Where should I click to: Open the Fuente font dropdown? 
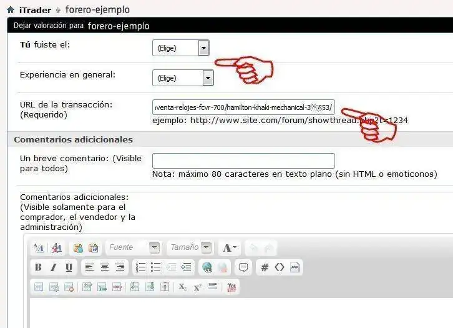tap(134, 247)
